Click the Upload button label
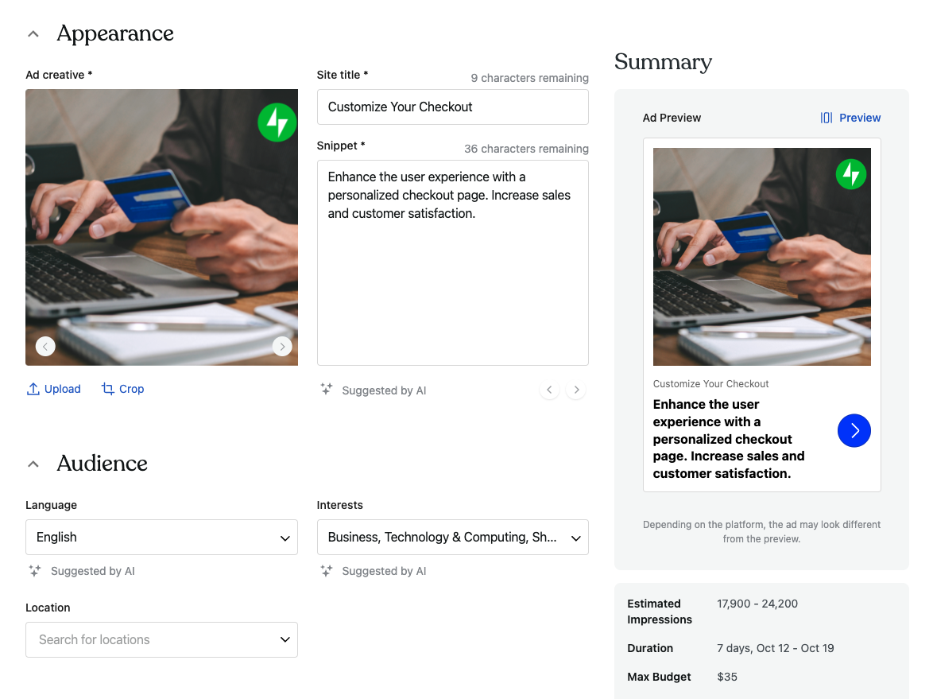 60,388
